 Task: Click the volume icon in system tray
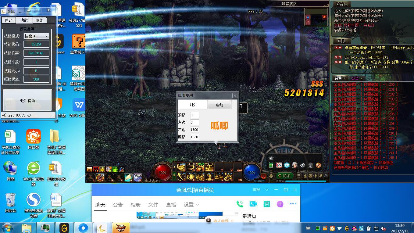[x=383, y=228]
